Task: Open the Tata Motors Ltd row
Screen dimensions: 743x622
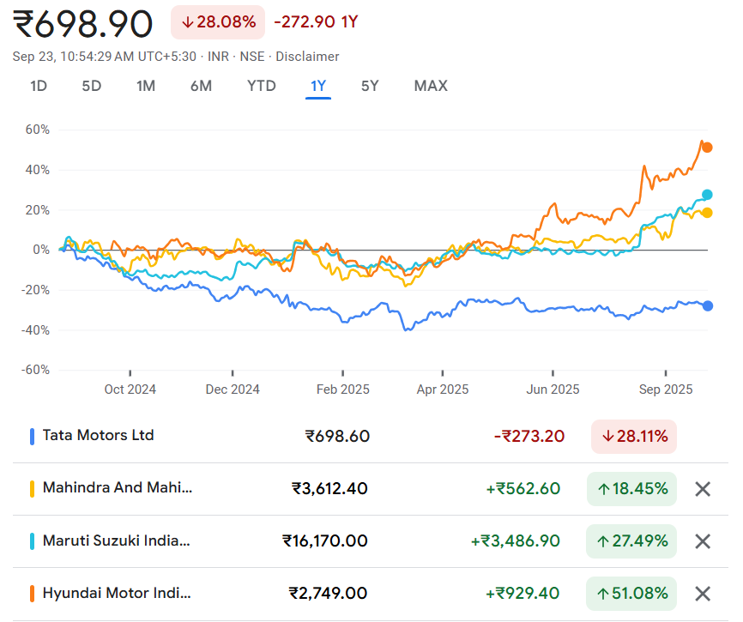Action: tap(99, 436)
